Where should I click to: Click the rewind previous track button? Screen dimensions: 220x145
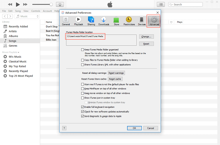[10, 4]
